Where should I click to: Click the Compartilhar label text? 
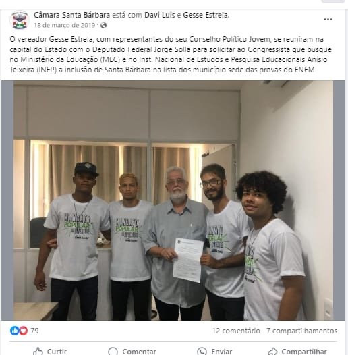(304, 352)
